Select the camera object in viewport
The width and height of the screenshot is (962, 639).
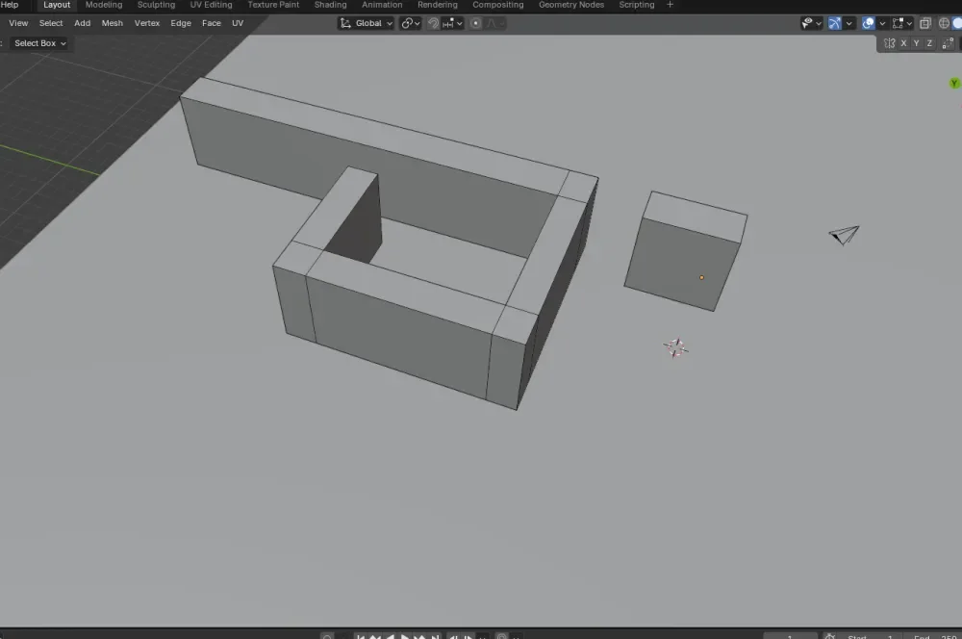click(845, 235)
